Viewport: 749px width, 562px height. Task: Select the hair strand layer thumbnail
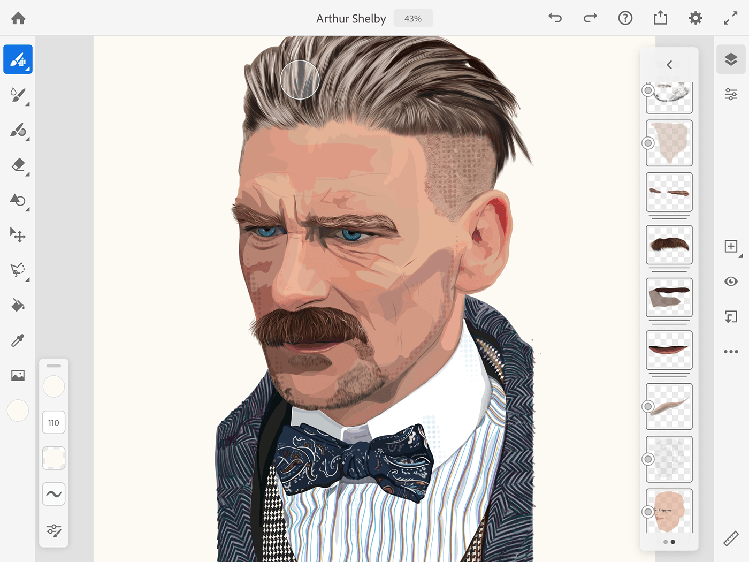tap(669, 406)
